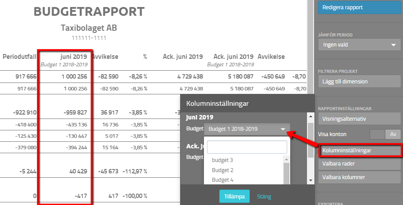Select 'Budget 2' from the list
Image resolution: width=403 pixels, height=205 pixels.
222,170
